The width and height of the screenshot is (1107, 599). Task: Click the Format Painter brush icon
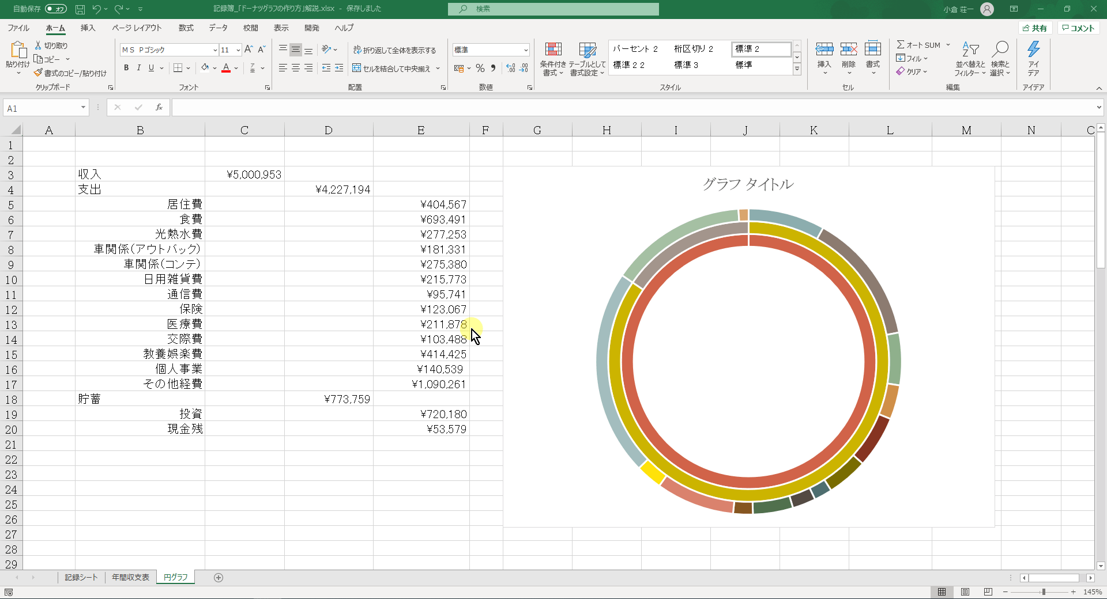click(38, 73)
